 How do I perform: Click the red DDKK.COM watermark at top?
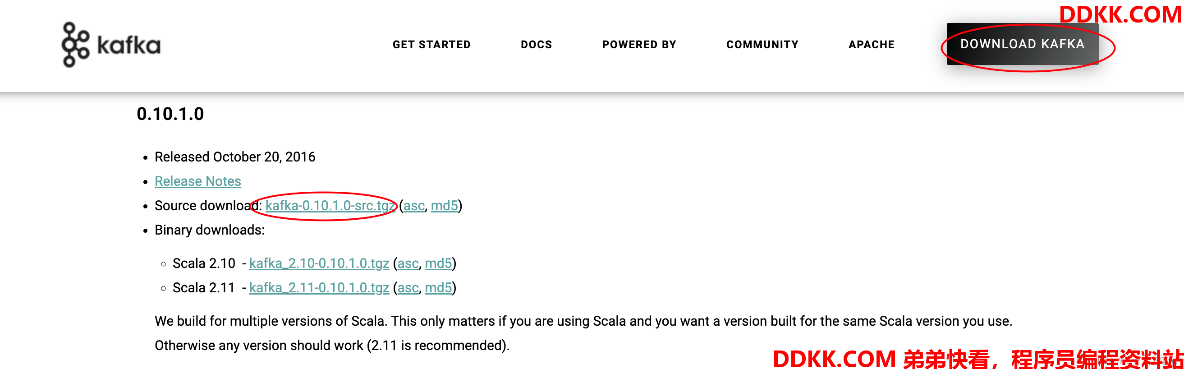[1120, 15]
